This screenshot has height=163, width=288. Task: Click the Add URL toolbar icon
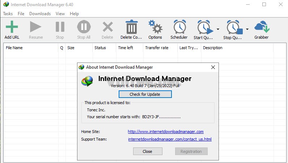pyautogui.click(x=12, y=28)
